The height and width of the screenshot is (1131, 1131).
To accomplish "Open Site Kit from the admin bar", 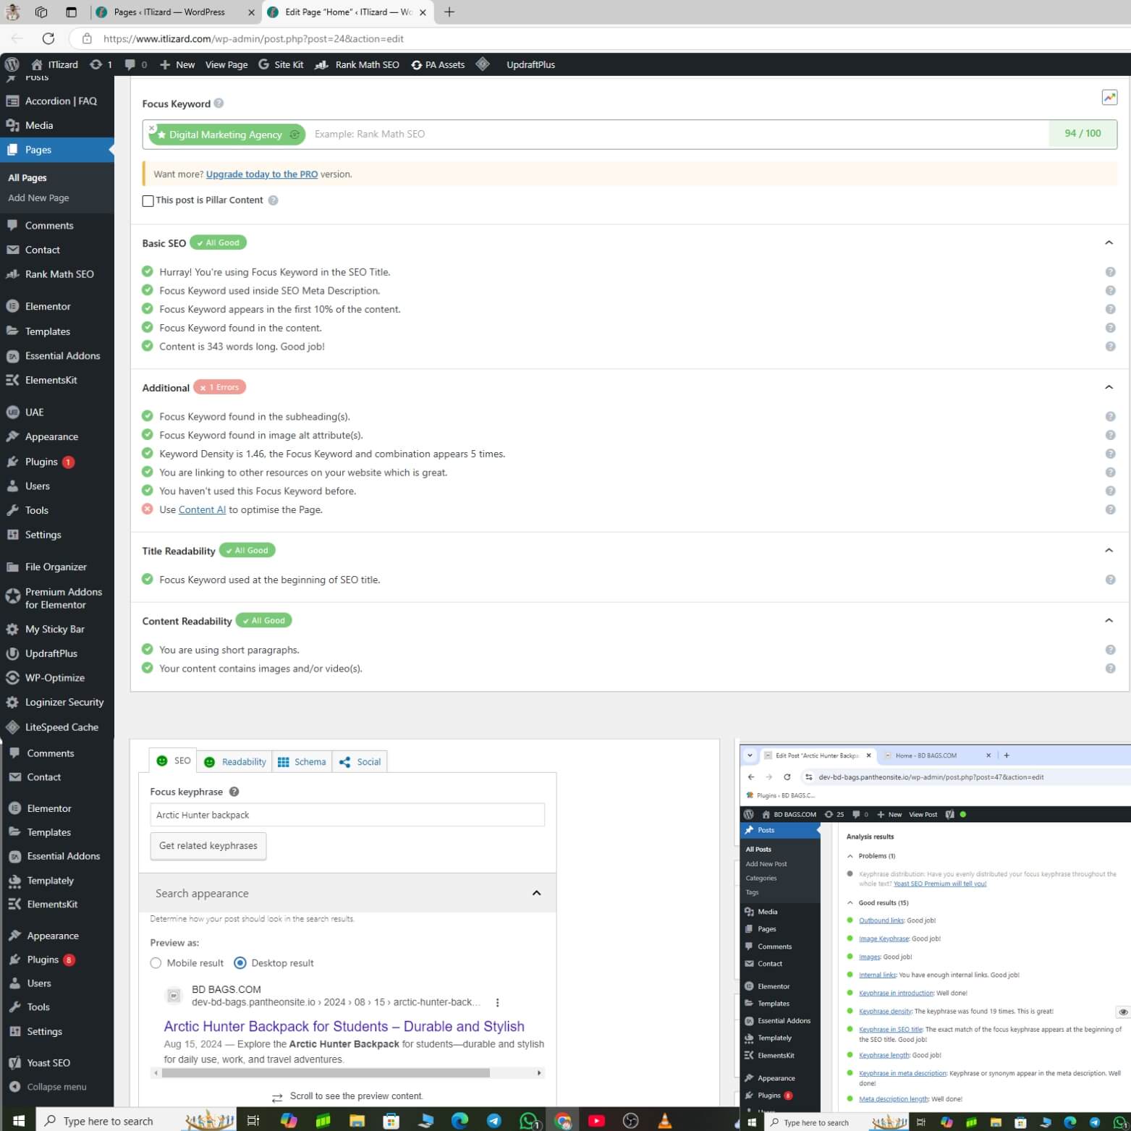I will point(281,64).
